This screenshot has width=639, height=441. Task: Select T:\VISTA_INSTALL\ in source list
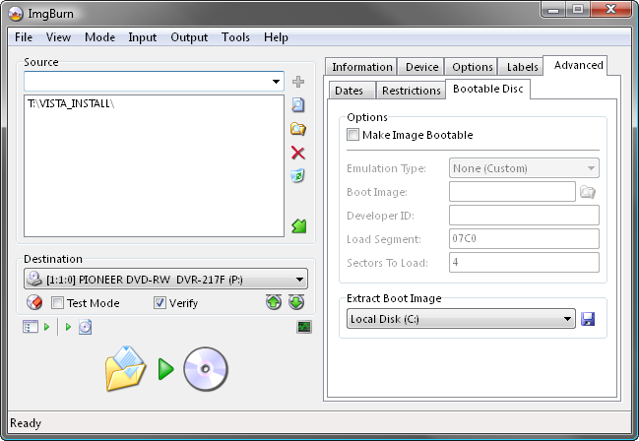73,104
